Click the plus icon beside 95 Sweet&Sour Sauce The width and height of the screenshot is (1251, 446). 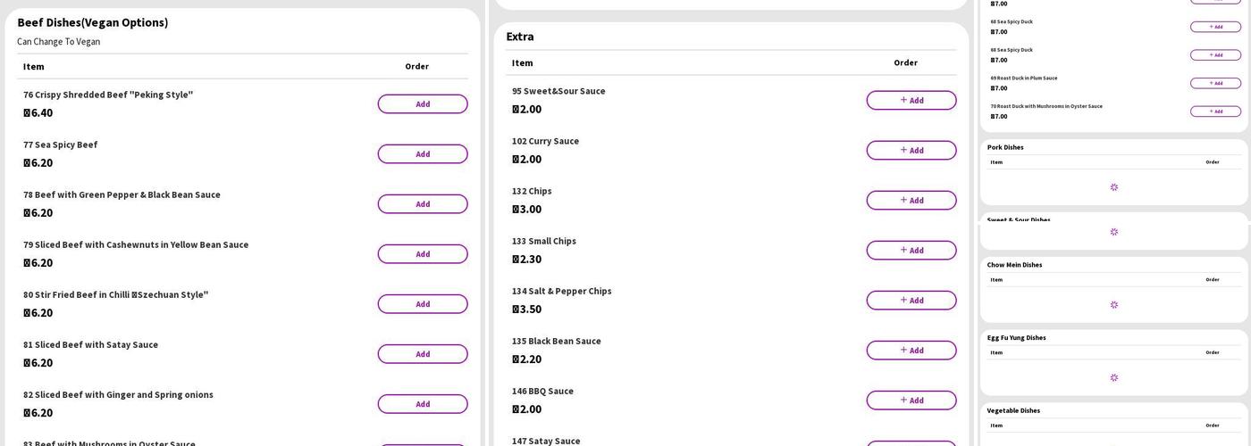point(903,100)
